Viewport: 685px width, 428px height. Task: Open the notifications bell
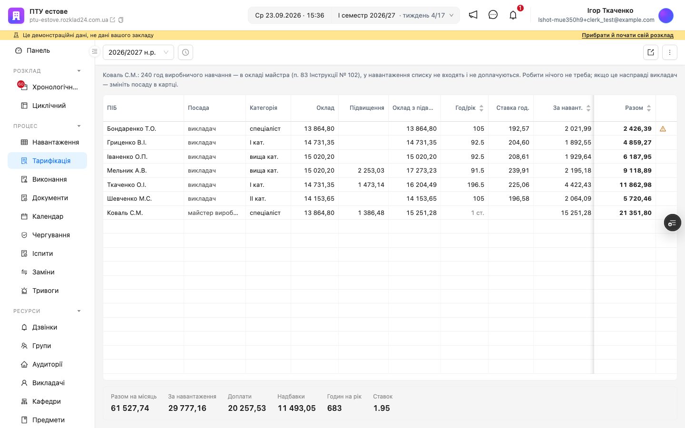click(x=513, y=15)
